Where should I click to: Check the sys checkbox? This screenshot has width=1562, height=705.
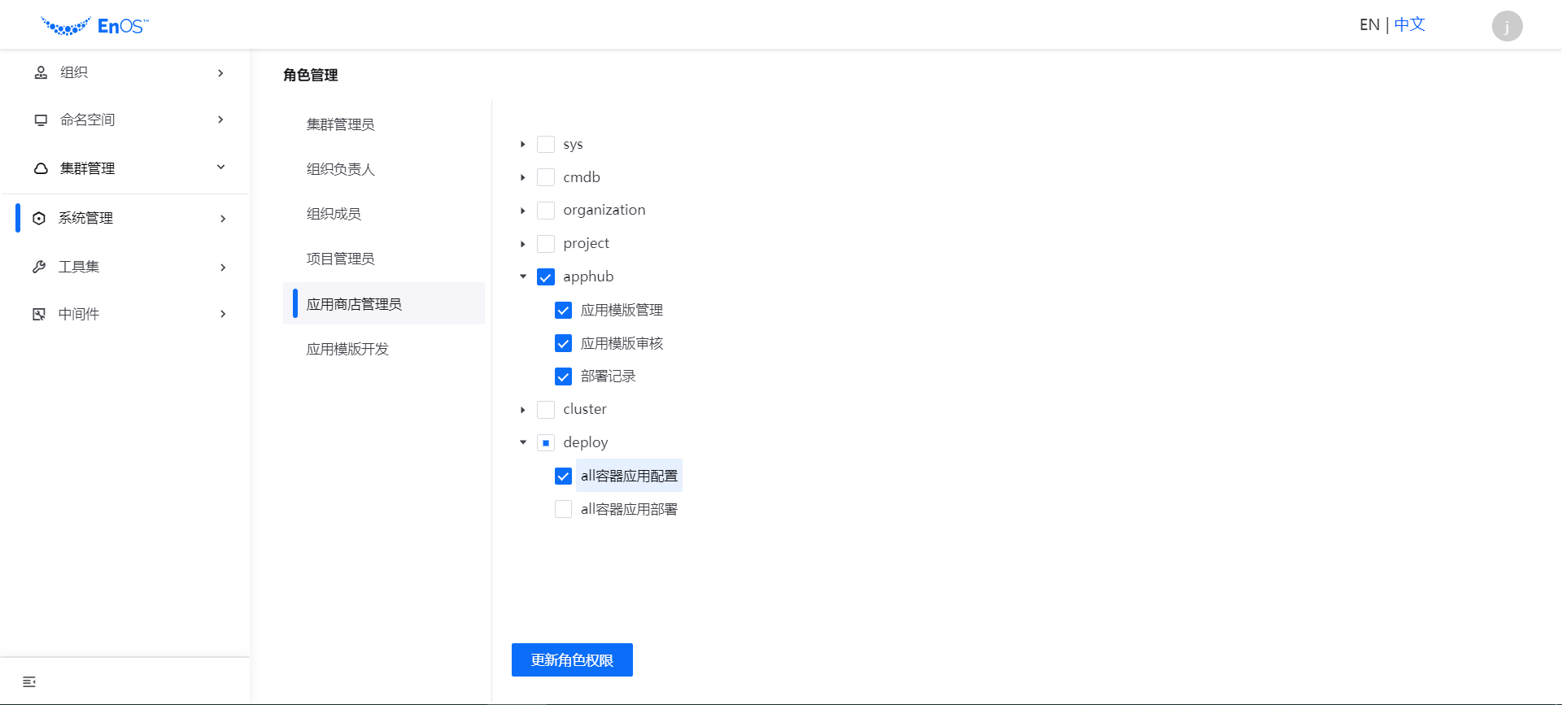pyautogui.click(x=546, y=144)
